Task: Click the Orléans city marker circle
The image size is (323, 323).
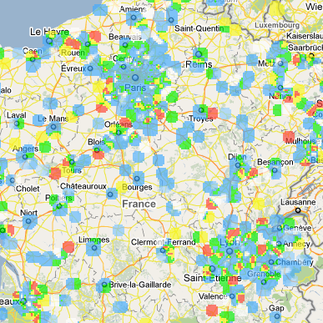Action: [119, 133]
